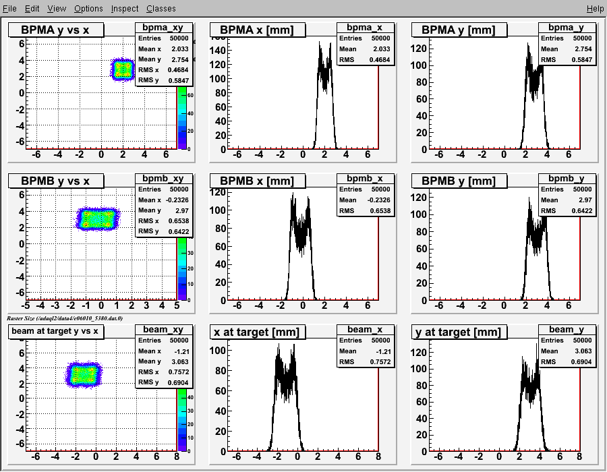Select the bpmb_y stats box header
Viewport: 607px width, 472px height.
[x=567, y=179]
